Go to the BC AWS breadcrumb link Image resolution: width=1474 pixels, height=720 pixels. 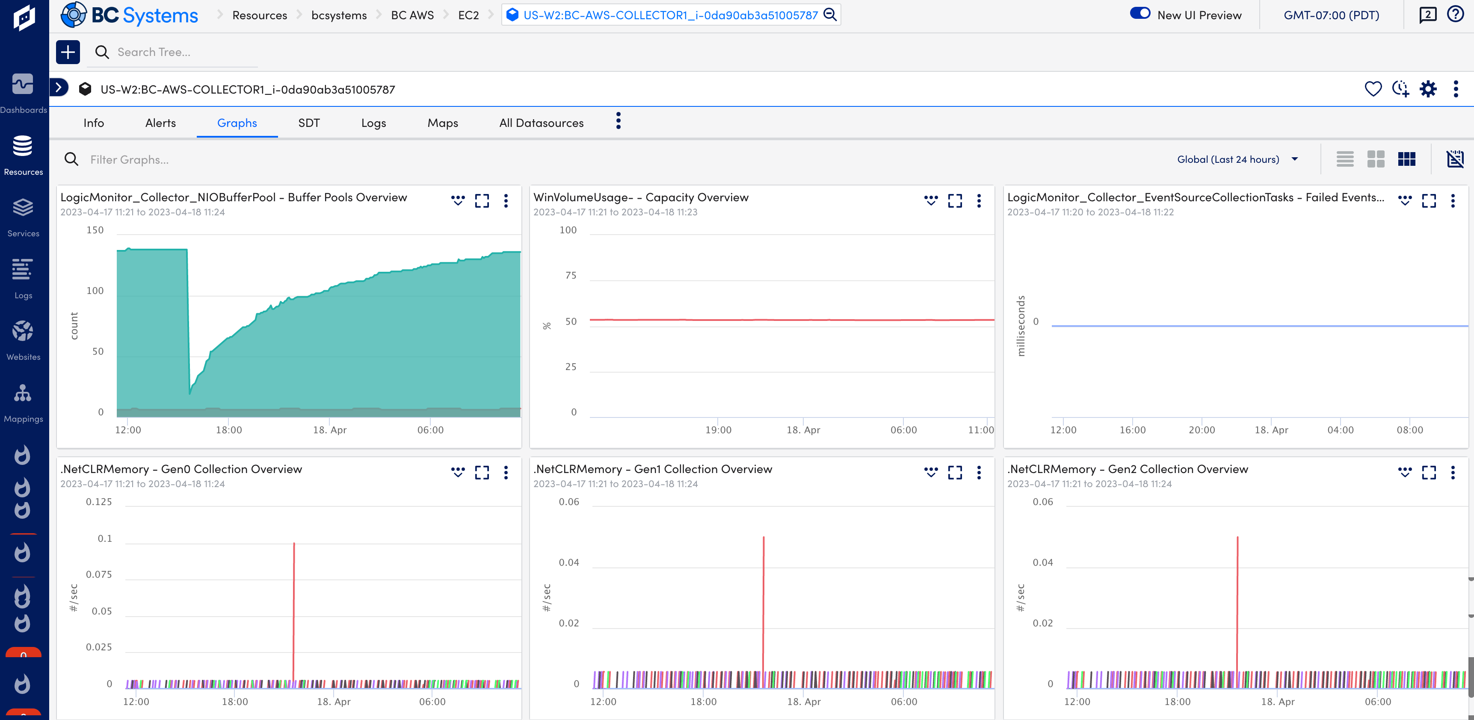[412, 15]
